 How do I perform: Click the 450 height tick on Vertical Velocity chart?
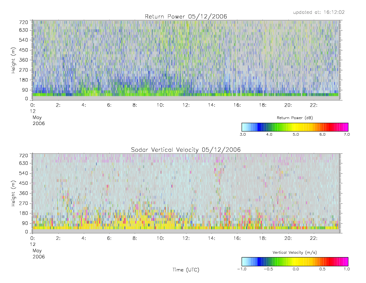23,183
